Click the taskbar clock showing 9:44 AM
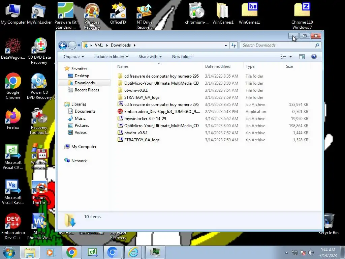This screenshot has height=259, width=345. pyautogui.click(x=328, y=252)
